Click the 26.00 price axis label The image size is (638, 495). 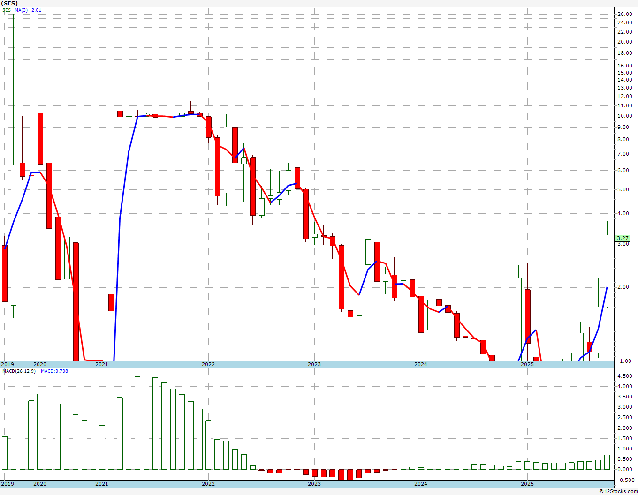click(624, 15)
